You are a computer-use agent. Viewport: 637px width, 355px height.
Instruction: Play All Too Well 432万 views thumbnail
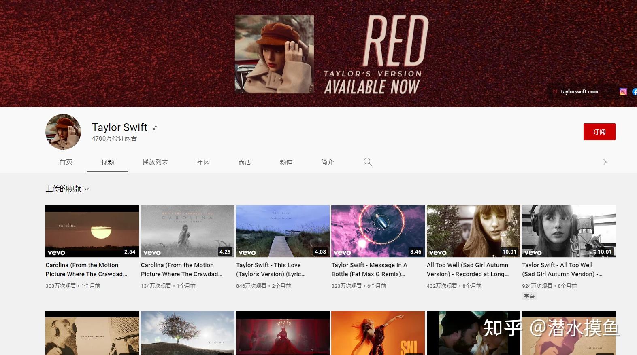point(473,231)
